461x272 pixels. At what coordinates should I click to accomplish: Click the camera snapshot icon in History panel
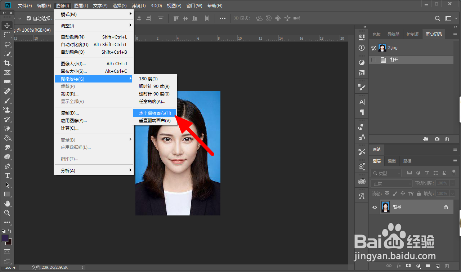(437, 139)
